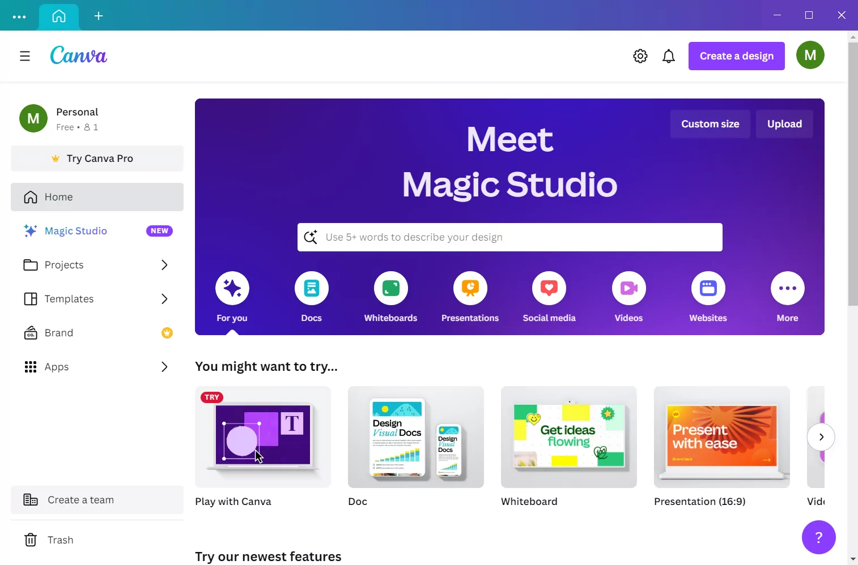Open a new tab with the plus icon

[99, 16]
